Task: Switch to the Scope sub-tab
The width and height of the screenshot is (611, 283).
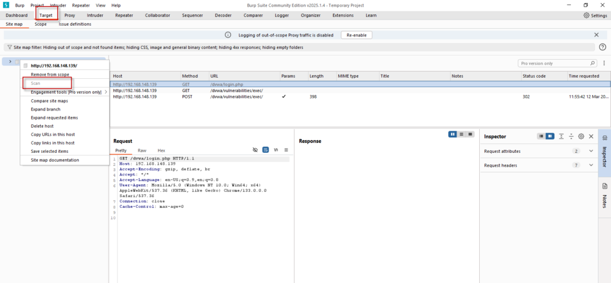Action: pyautogui.click(x=41, y=24)
